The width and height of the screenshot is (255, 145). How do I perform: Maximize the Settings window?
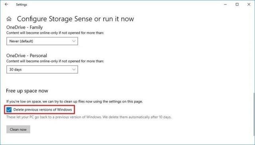pos(237,4)
